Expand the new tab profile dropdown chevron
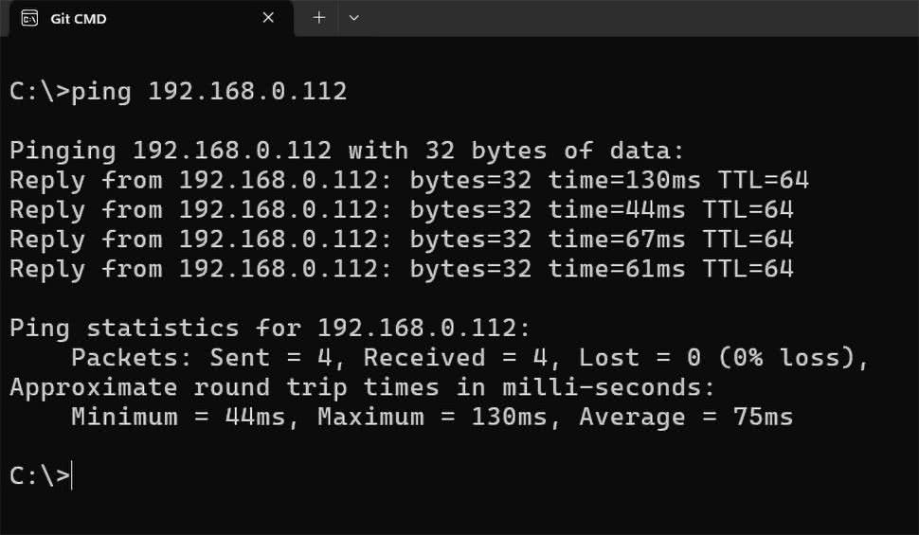This screenshot has width=919, height=535. tap(354, 18)
